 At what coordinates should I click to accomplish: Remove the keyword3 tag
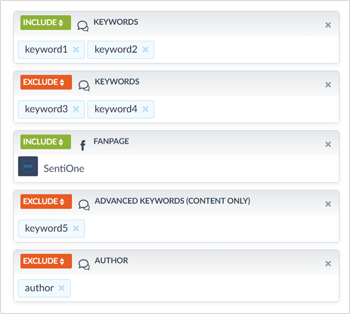(76, 109)
